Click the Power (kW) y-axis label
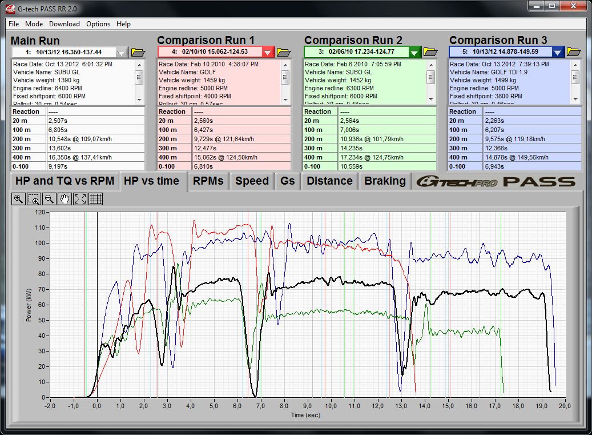 (29, 305)
